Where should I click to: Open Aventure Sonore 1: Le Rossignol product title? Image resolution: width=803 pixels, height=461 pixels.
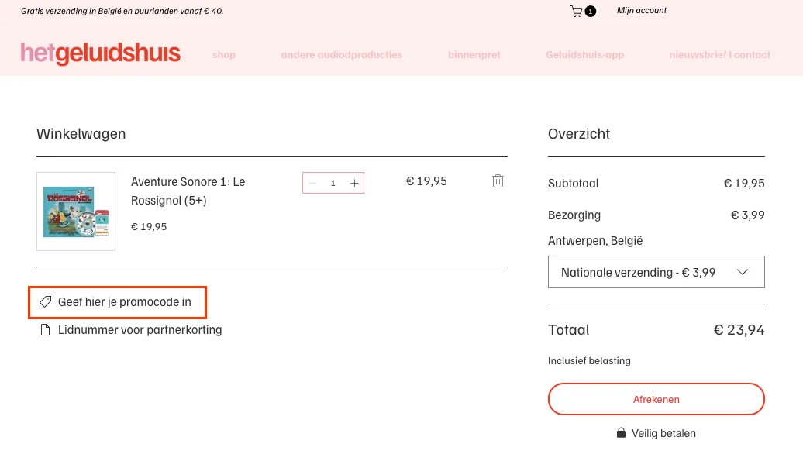[188, 191]
